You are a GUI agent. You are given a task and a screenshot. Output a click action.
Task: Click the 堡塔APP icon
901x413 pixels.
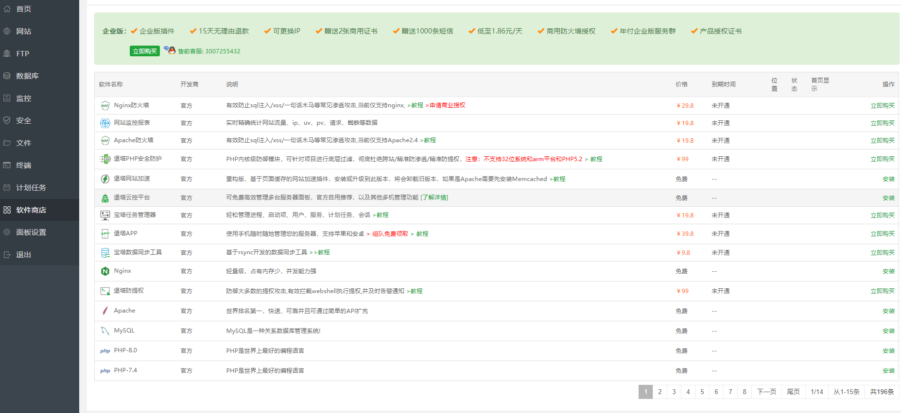(x=105, y=233)
